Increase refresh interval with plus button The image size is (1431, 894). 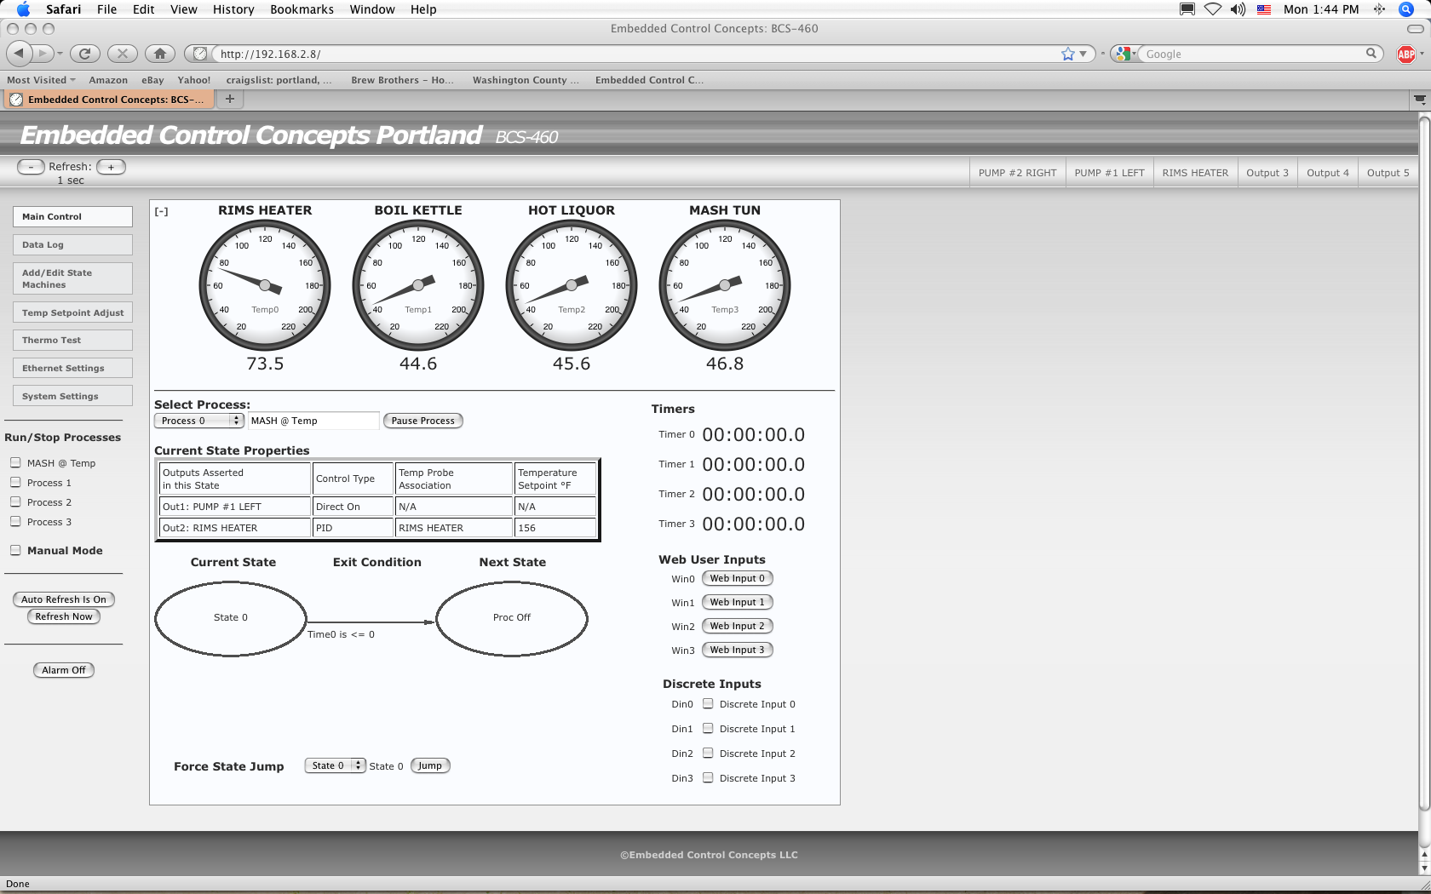[111, 167]
